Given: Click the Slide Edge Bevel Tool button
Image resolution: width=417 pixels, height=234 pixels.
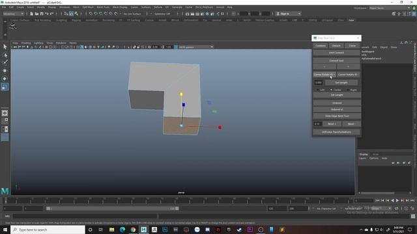Looking at the screenshot, I should pyautogui.click(x=337, y=116).
